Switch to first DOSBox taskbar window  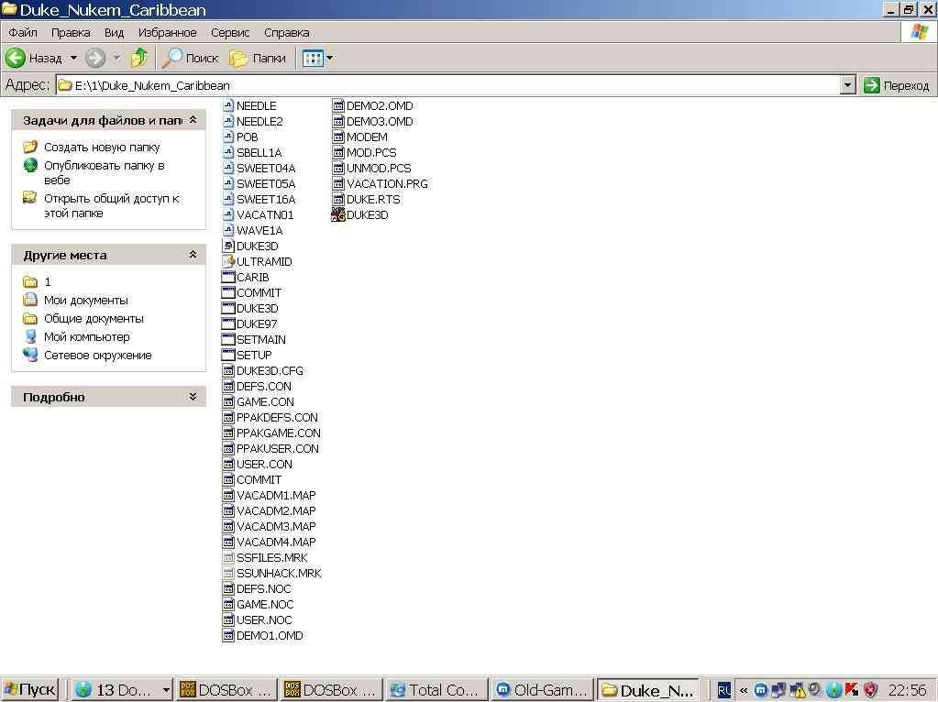pos(226,690)
